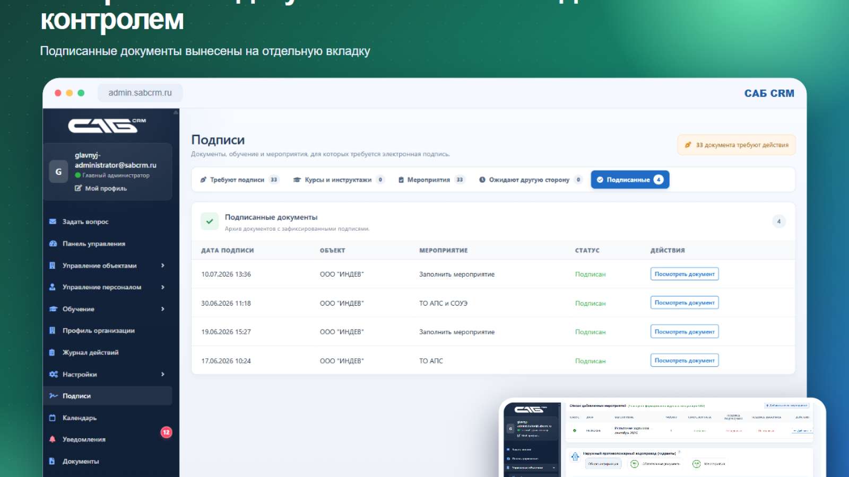Click the admin.sabcrm.ru address bar
The width and height of the screenshot is (849, 477).
(140, 93)
